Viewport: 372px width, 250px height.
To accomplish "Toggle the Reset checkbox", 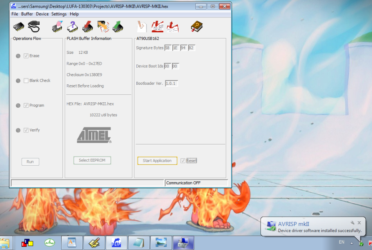I will 183,161.
